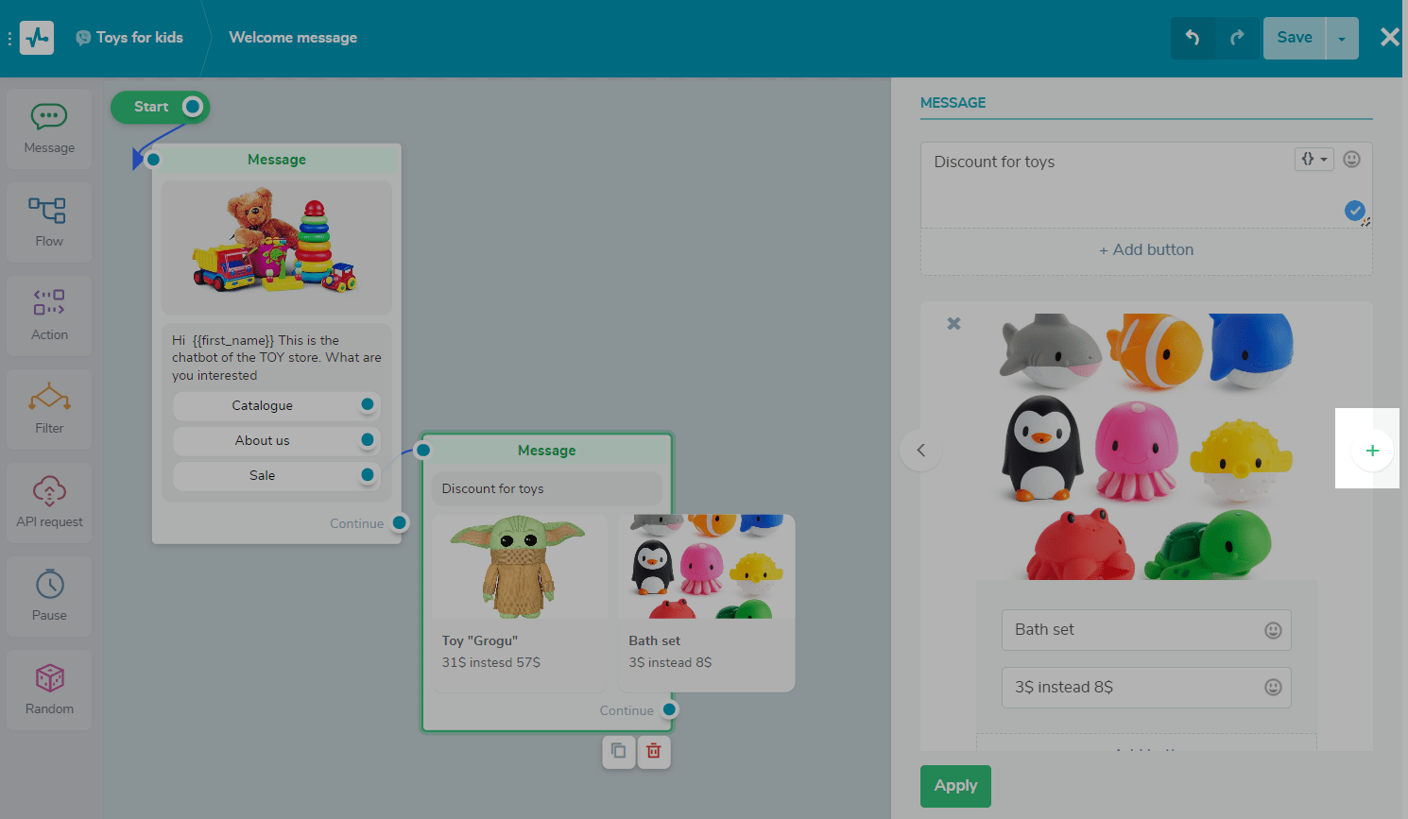
Task: Click the Discount Message block input connector
Action: pyautogui.click(x=423, y=450)
